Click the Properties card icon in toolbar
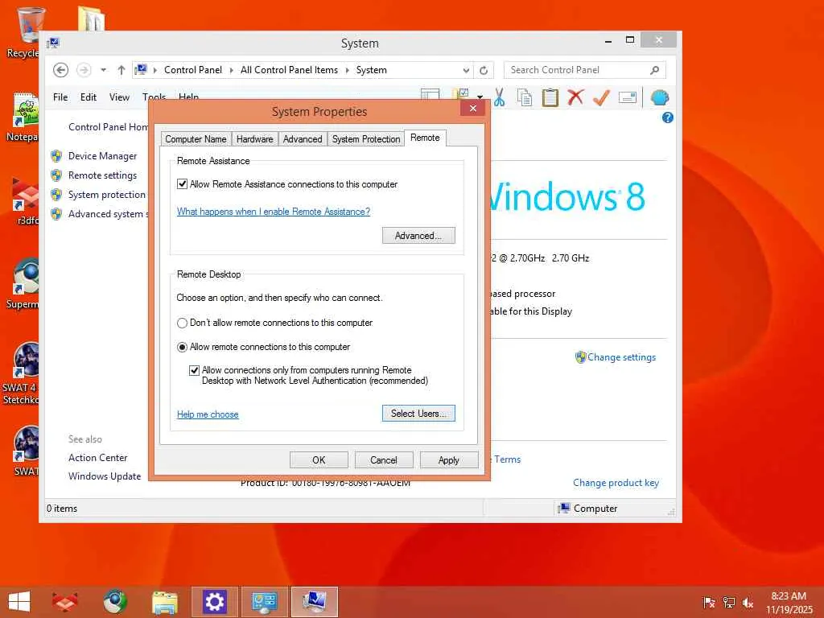Screen dimensions: 824x618 tap(628, 97)
